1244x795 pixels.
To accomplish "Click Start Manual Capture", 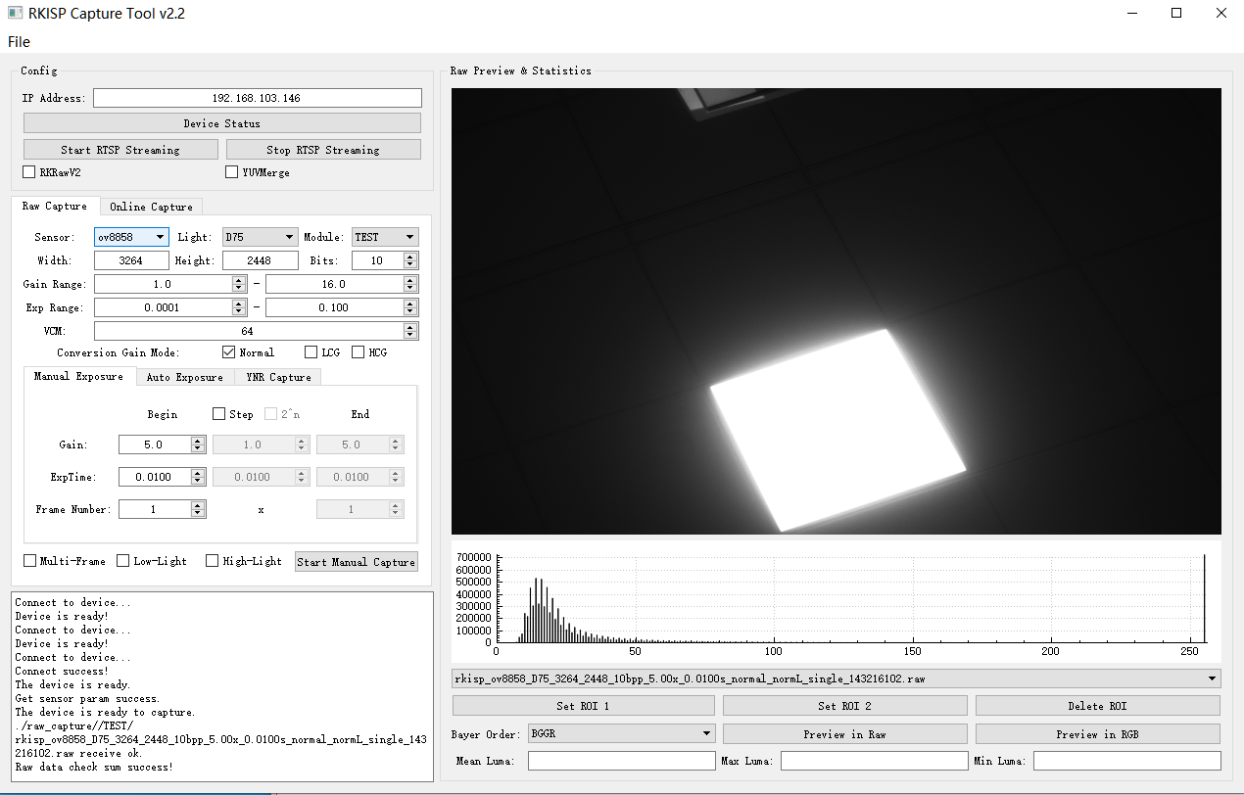I will pos(357,561).
